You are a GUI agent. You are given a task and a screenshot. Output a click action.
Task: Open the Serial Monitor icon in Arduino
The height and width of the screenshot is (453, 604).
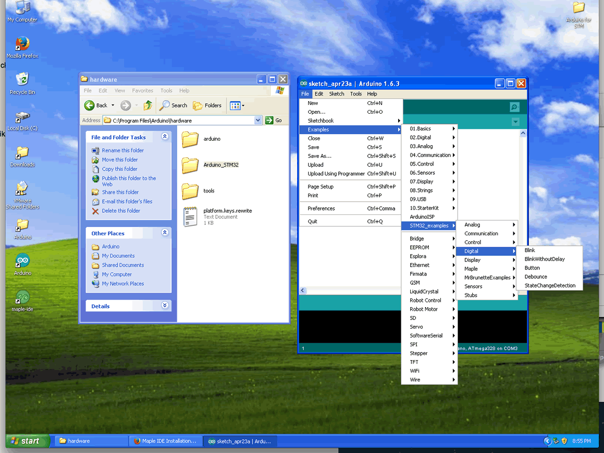coord(514,107)
